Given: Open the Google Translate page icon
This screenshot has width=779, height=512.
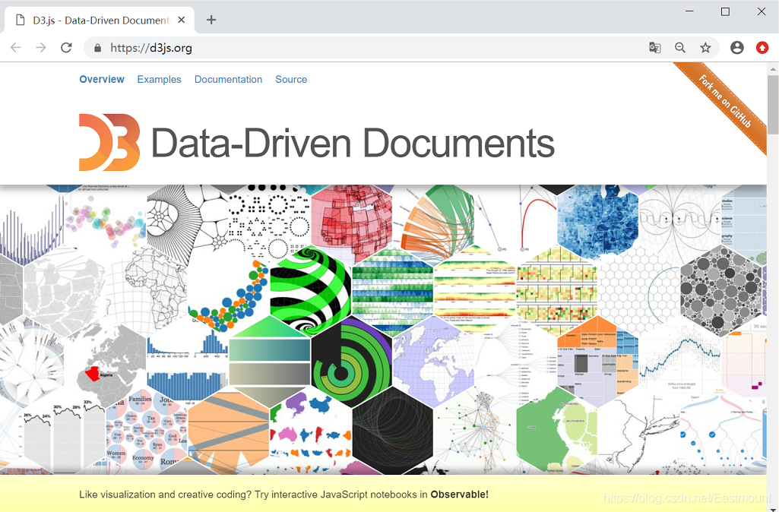Looking at the screenshot, I should pos(655,48).
